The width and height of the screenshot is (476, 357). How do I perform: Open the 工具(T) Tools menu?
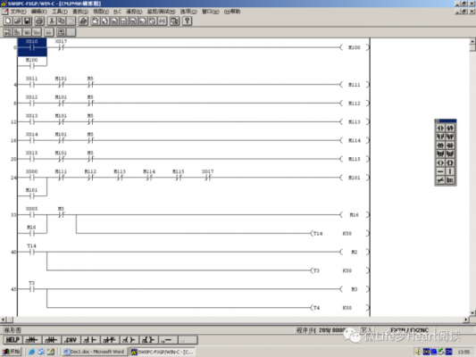coord(60,12)
